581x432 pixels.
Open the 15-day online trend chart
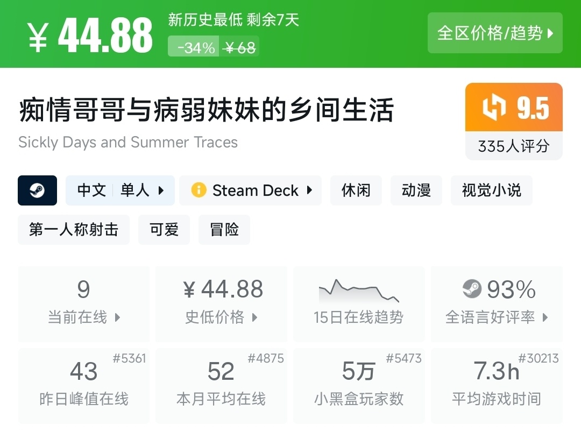click(358, 304)
